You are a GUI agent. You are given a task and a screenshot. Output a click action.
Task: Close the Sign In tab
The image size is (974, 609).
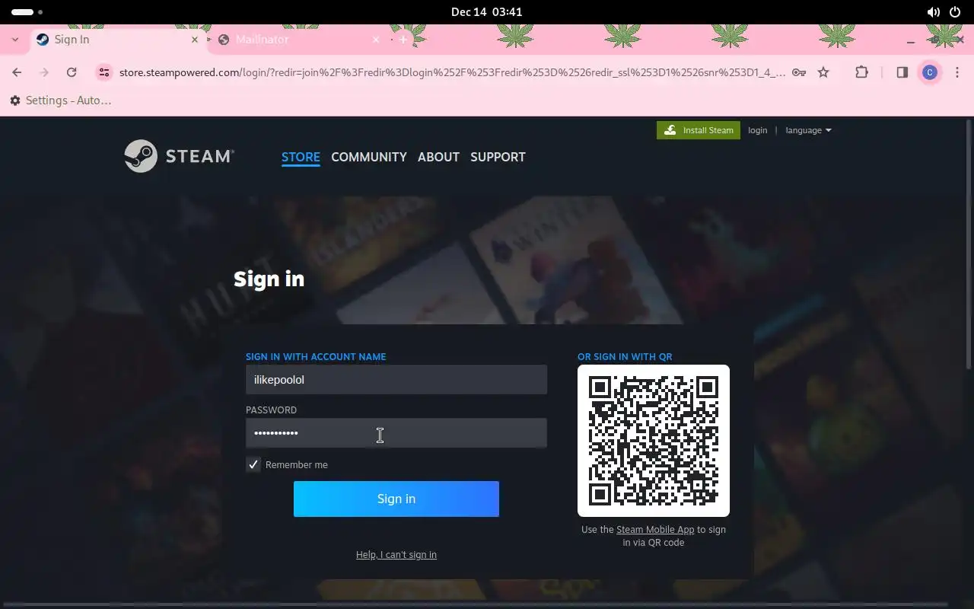pyautogui.click(x=194, y=40)
